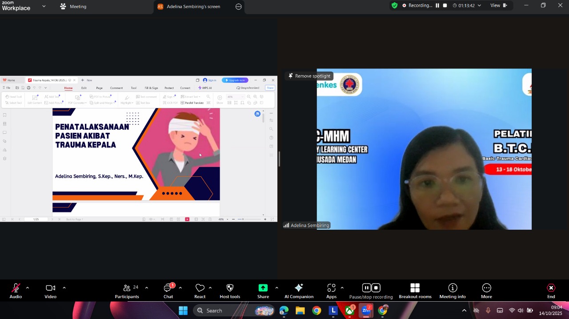Open the Chat panel
569x319 pixels.
(168, 291)
